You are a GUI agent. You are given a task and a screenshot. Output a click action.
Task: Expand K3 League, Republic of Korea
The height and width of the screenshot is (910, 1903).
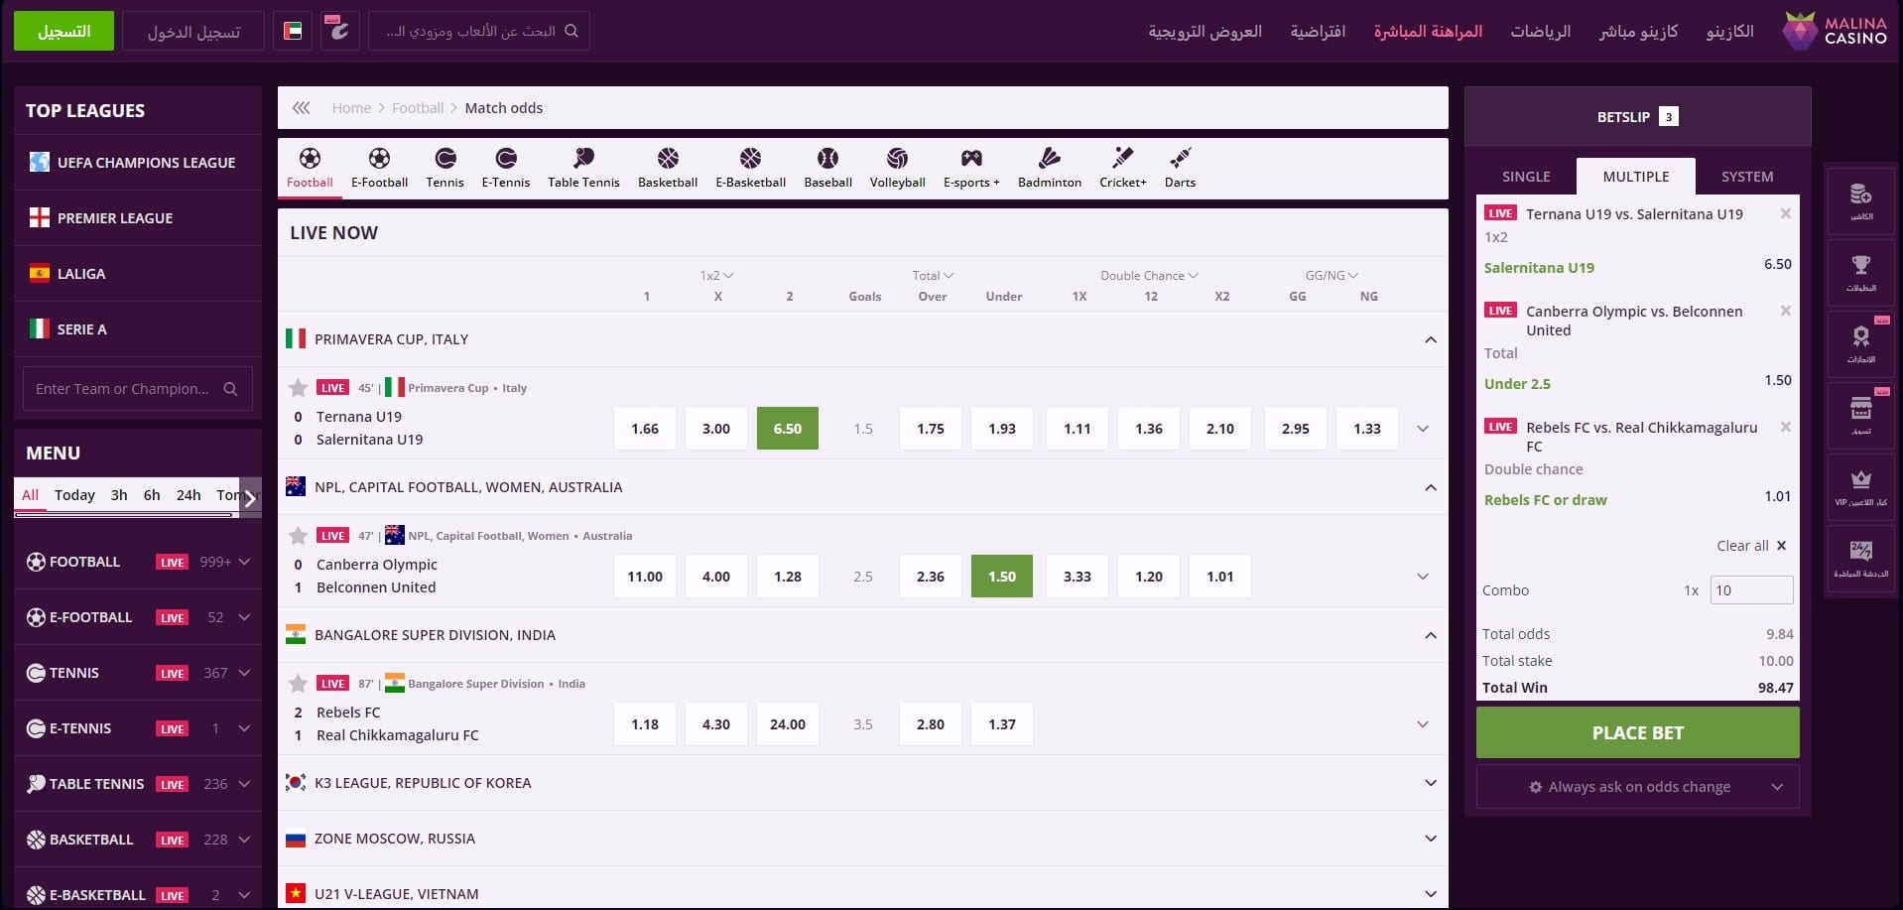pos(1431,783)
